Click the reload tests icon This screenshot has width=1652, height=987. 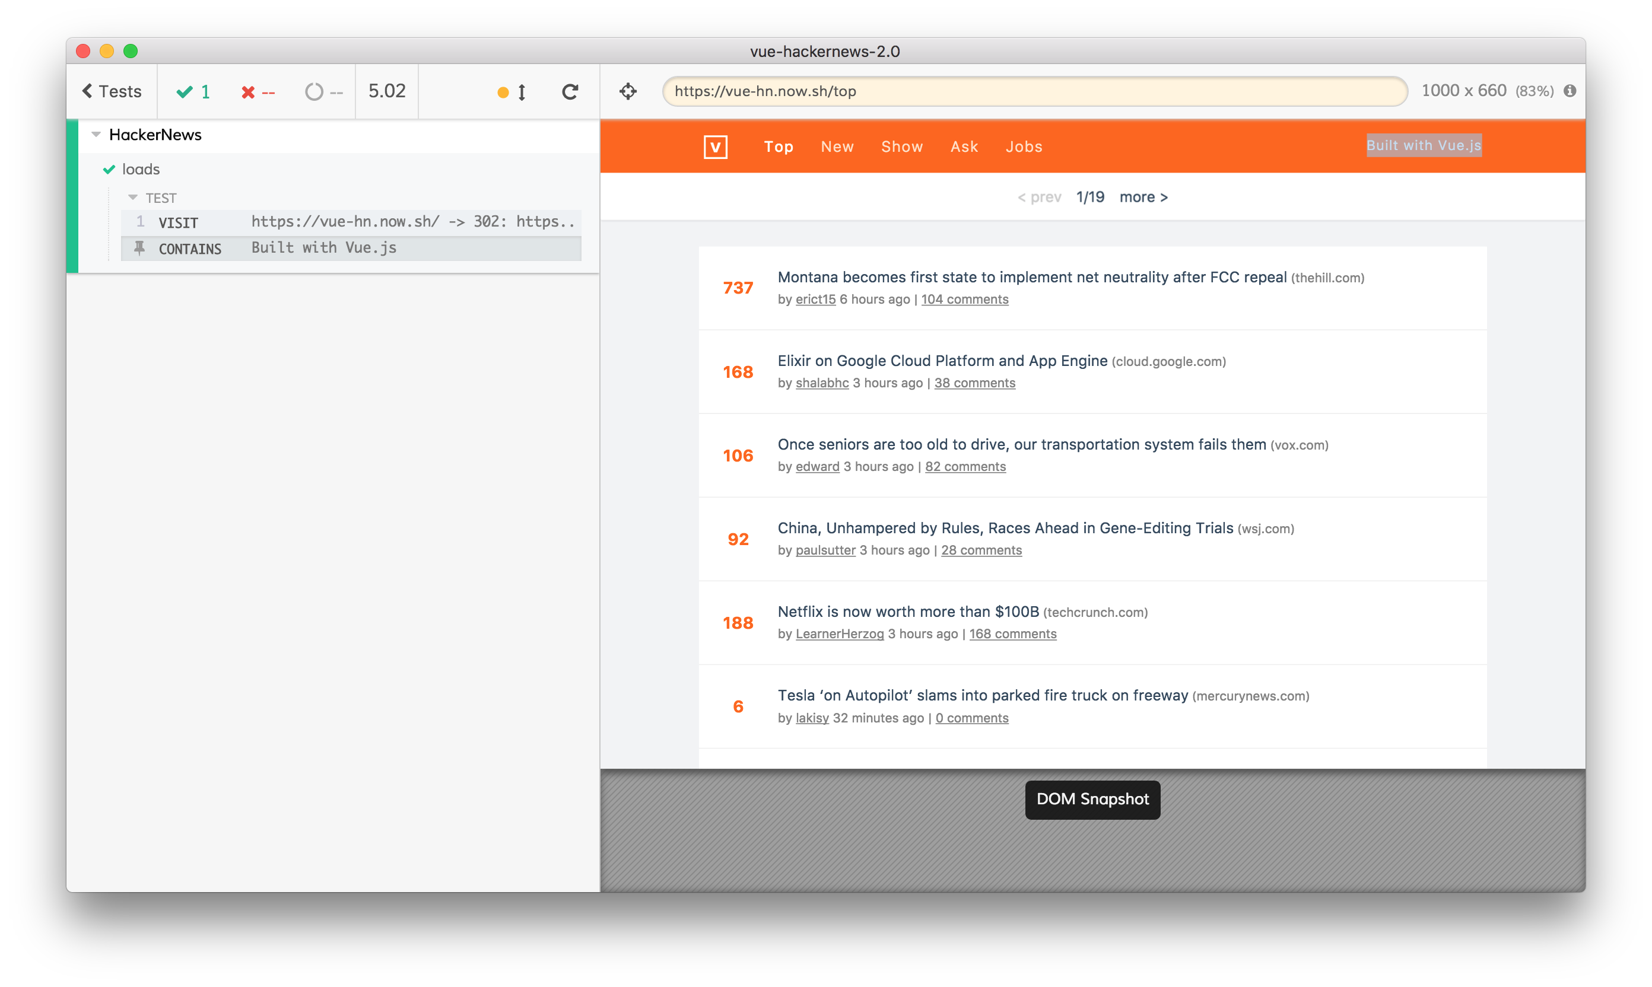click(570, 92)
